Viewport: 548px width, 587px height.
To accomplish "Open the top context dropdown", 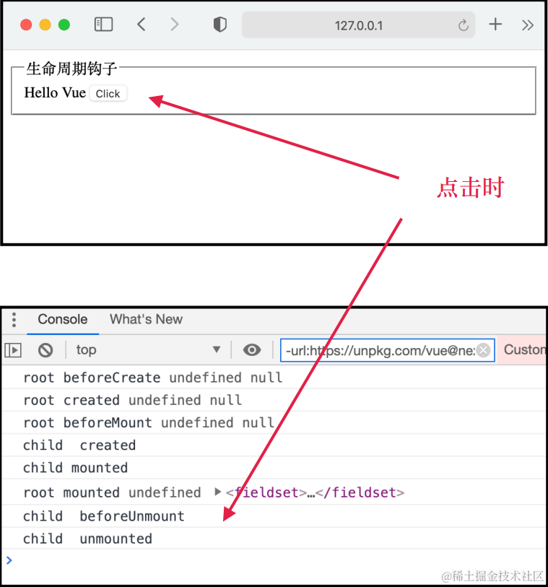I will tap(147, 349).
